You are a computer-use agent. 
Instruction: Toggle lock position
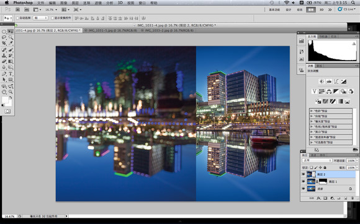(320, 168)
